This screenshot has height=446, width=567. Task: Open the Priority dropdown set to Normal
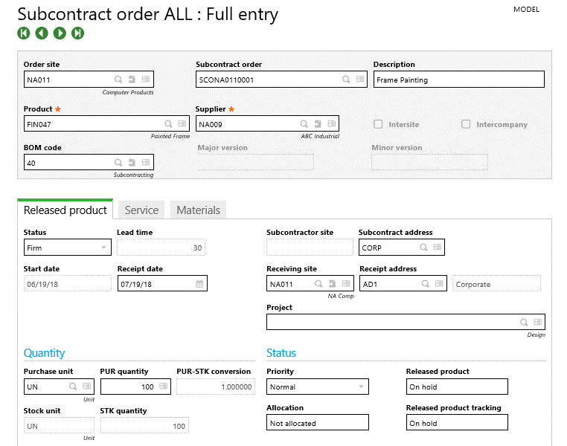(361, 387)
